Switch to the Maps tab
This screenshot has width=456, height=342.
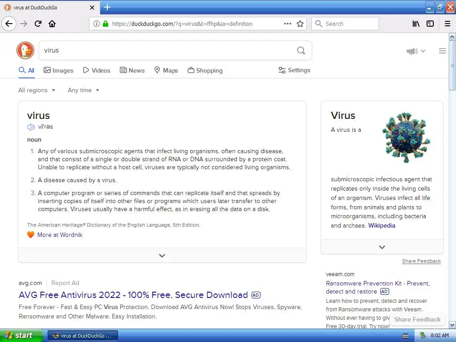pos(166,70)
